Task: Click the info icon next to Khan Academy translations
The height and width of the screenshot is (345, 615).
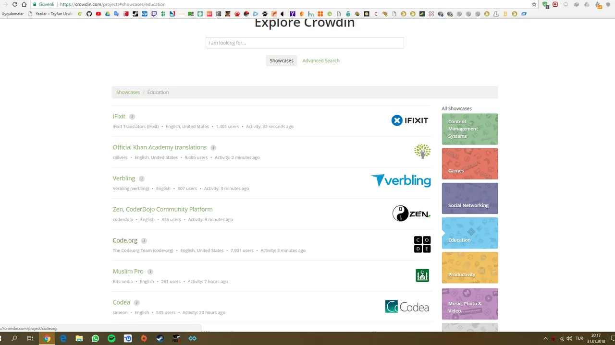Action: pos(213,148)
